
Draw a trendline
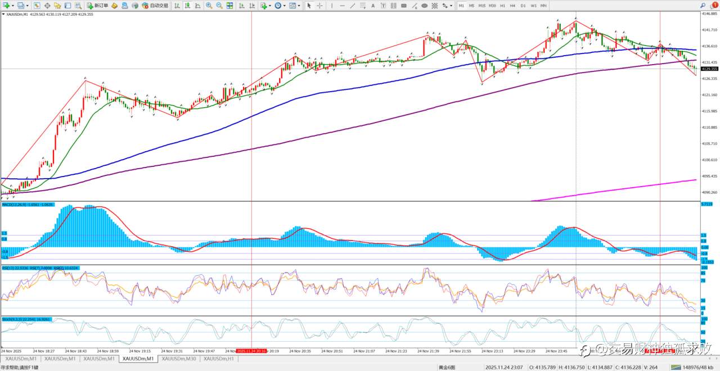[x=353, y=6]
